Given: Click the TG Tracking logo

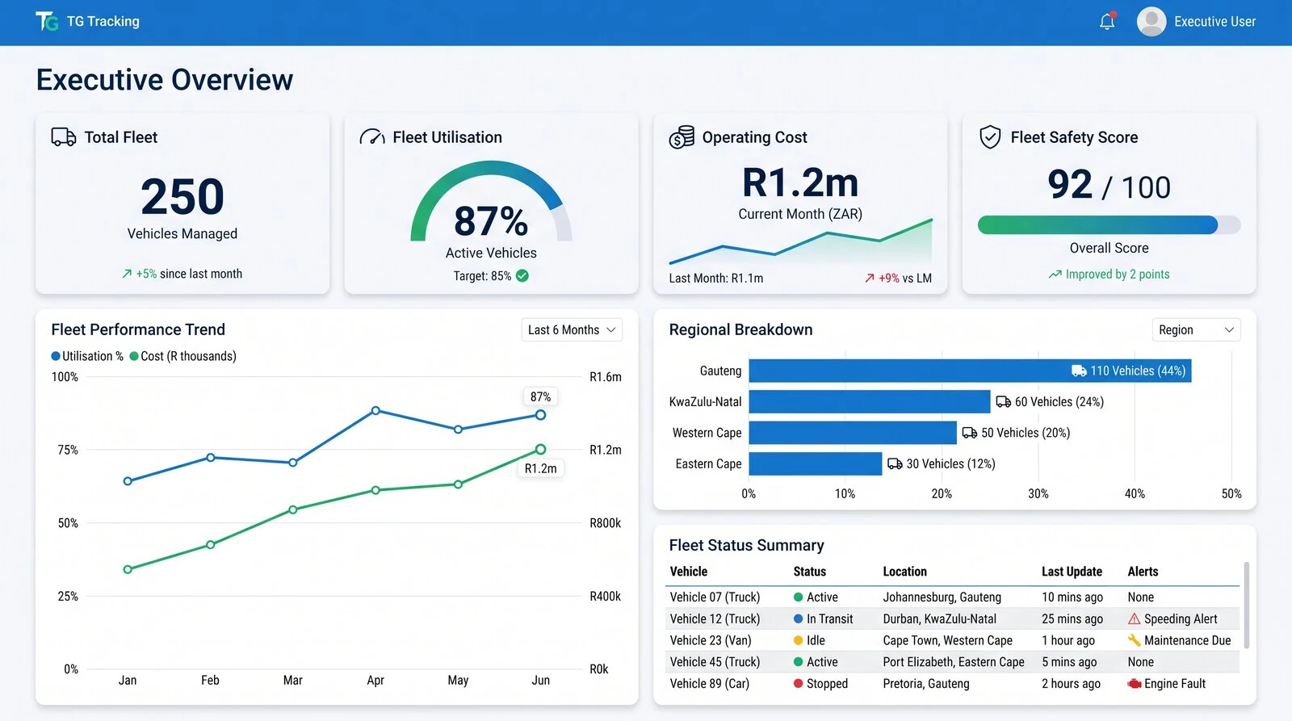Looking at the screenshot, I should [x=47, y=22].
